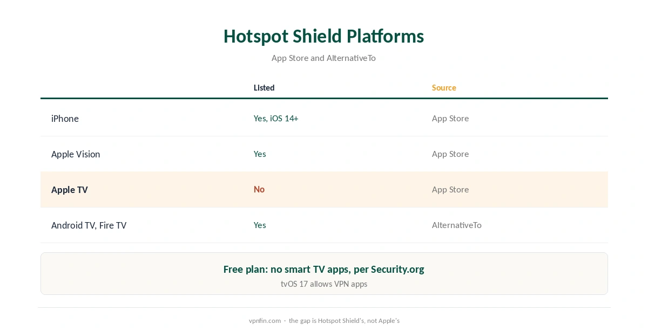Screen dimensions: 648x331
Task: Click 'App Store' in the iPhone row
Action: tap(450, 119)
